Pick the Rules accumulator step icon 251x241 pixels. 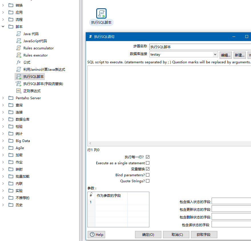(x=19, y=48)
